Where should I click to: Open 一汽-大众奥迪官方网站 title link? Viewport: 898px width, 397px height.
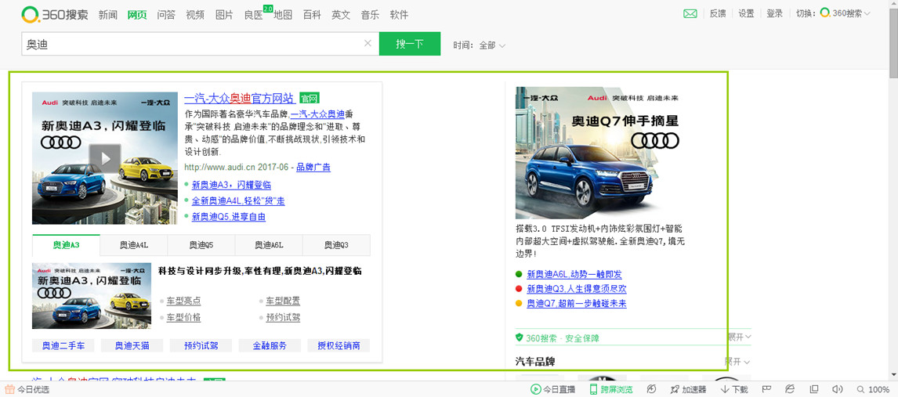click(x=240, y=98)
